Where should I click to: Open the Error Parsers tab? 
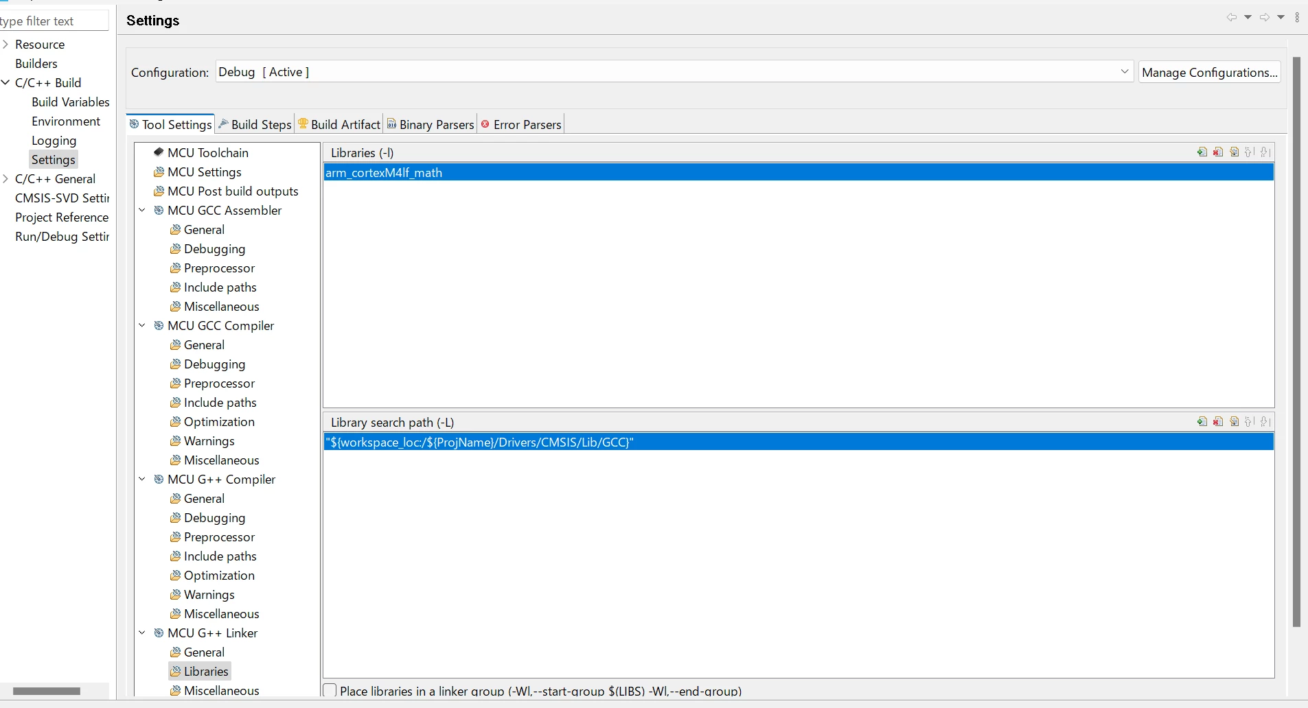pyautogui.click(x=521, y=124)
